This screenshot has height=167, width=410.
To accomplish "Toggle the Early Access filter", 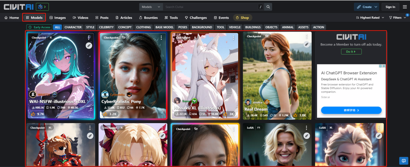I will coord(39,27).
